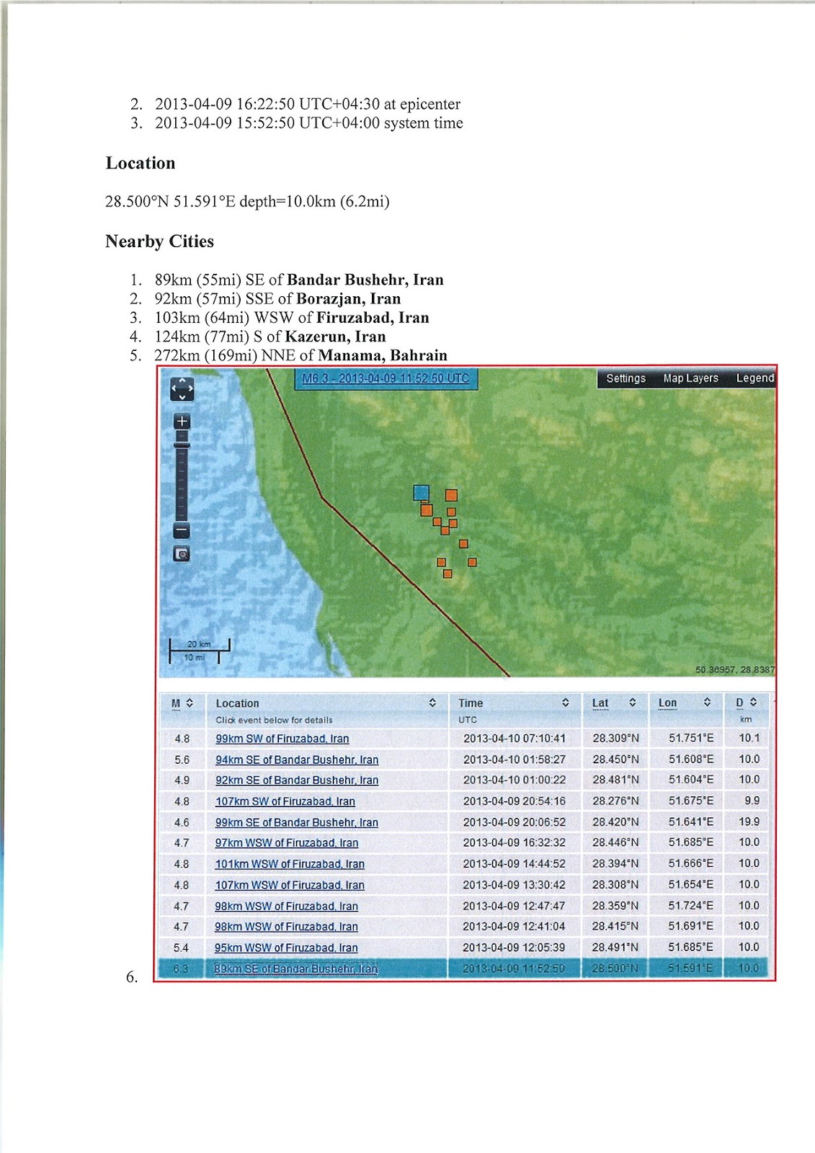815x1153 pixels.
Task: Open 94km SE of Bandar Bushehr event
Action: (296, 760)
